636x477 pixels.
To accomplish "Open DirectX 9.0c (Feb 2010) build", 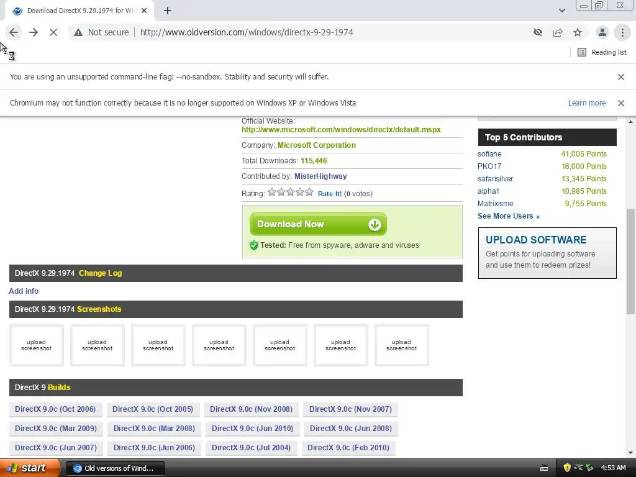I will [x=348, y=448].
